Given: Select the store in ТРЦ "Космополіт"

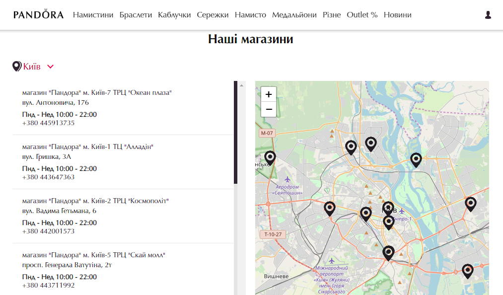Looking at the screenshot, I should click(95, 201).
